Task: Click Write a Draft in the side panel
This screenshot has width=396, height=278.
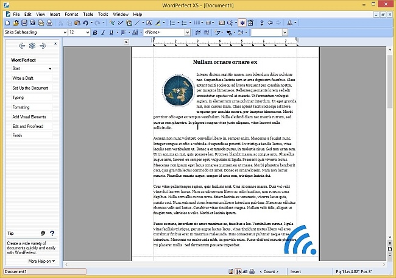Action: tap(32, 78)
